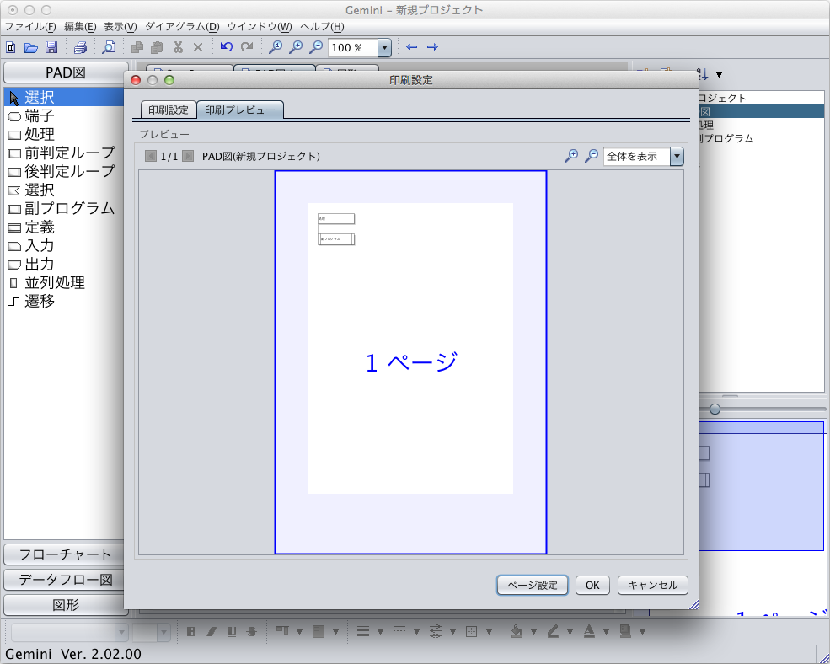Toggle bold formatting in bottom toolbar
Image resolution: width=830 pixels, height=664 pixels.
tap(191, 631)
